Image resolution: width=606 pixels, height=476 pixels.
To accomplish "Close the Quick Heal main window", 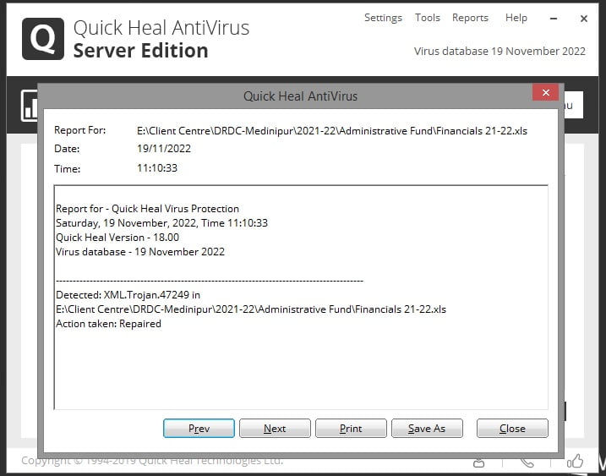I will (584, 18).
